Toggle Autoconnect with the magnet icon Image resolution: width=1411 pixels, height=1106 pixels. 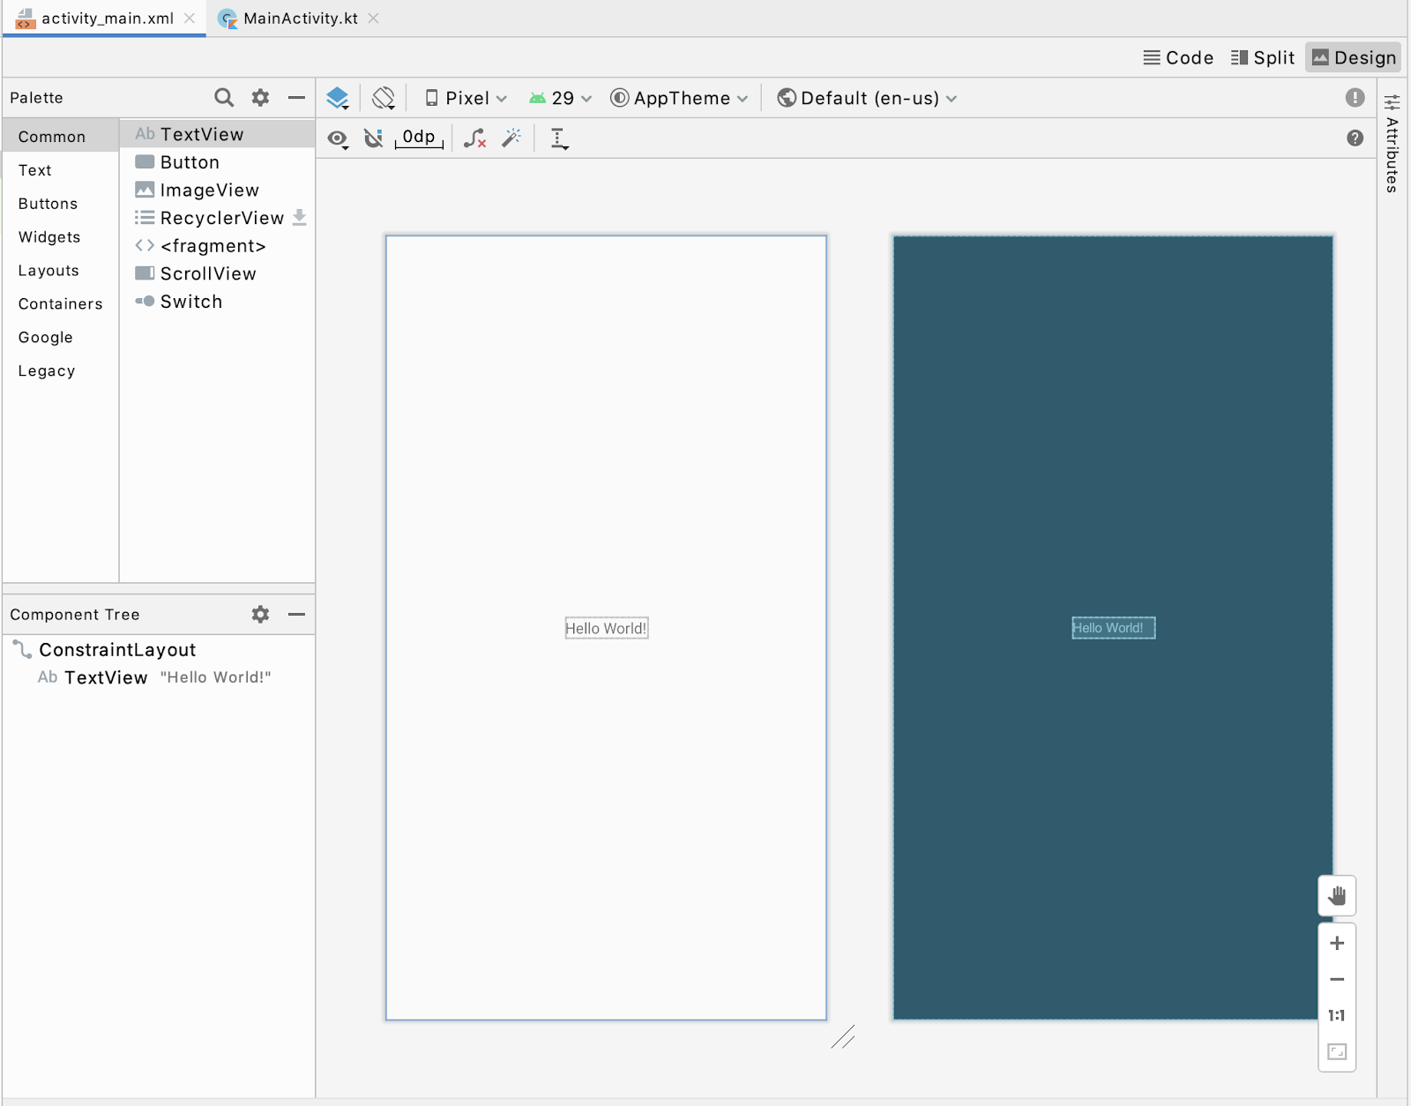click(x=373, y=138)
